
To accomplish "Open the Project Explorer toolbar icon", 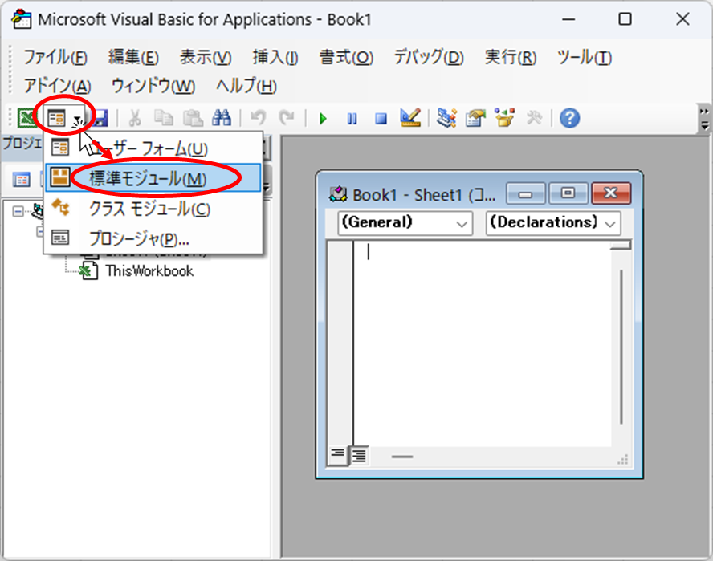I will 446,118.
